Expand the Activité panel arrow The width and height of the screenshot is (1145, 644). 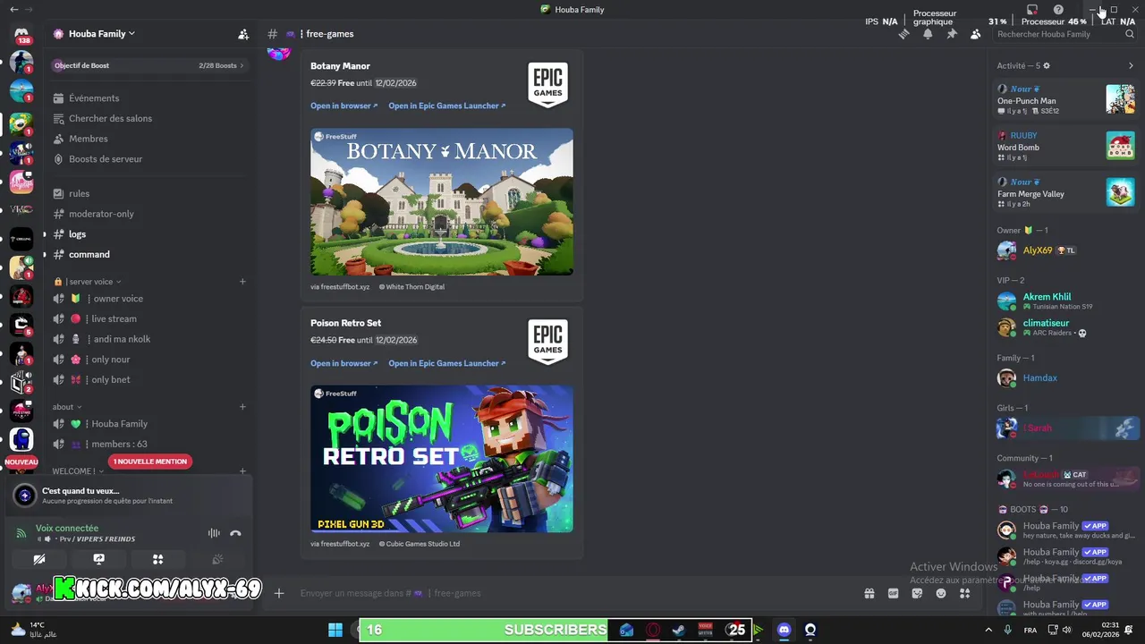(1131, 65)
